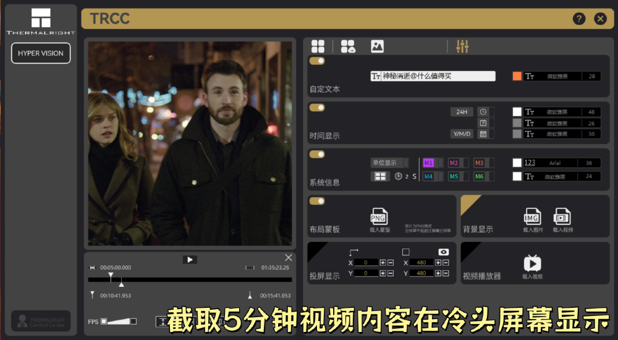Open font selector with size 24
Image resolution: width=618 pixels, height=340 pixels.
coord(562,176)
